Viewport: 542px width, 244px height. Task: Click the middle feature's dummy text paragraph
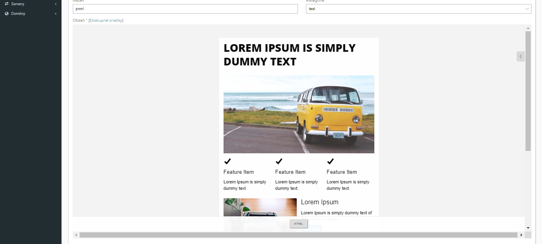(x=297, y=185)
